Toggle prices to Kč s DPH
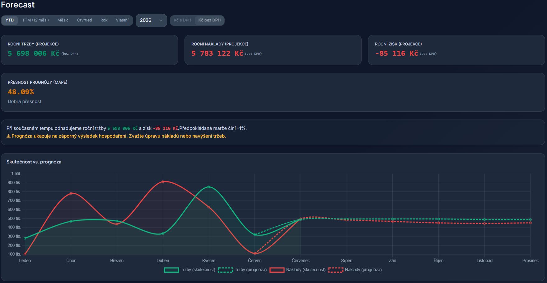Screen dimensions: 547x283 tap(183, 20)
